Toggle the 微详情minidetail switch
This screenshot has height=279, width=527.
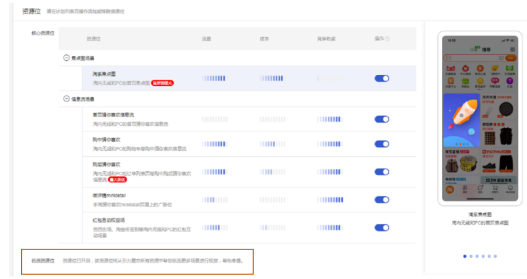[x=382, y=200]
